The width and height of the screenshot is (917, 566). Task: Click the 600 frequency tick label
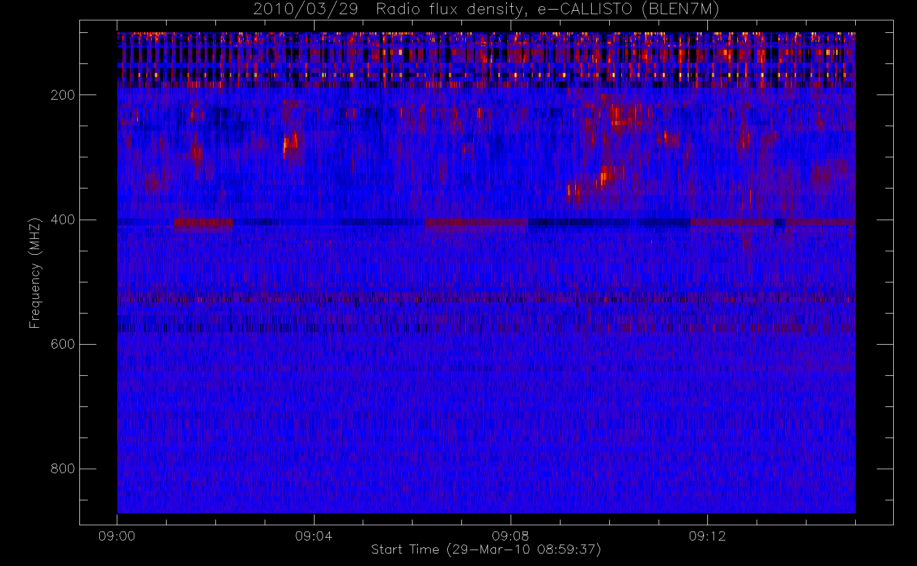62,344
